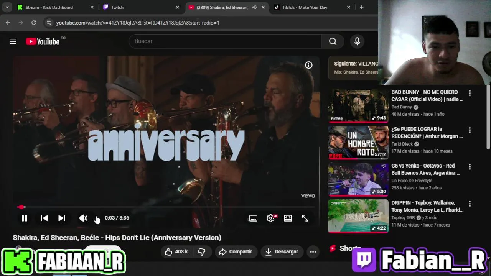Click the Buscar search field
This screenshot has height=276, width=491.
pyautogui.click(x=225, y=41)
